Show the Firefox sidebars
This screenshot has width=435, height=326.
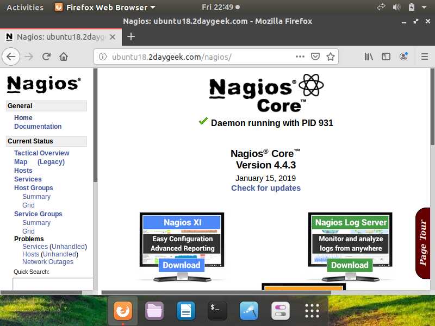tap(386, 57)
